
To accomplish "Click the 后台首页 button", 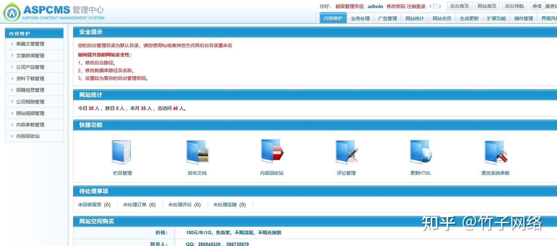I will click(x=460, y=6).
